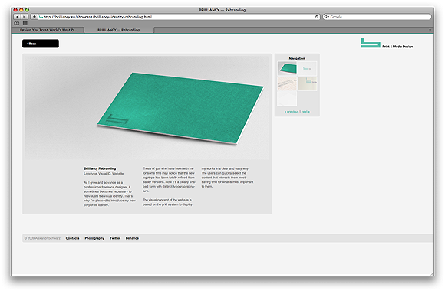
Task: Open the grid sketch thumbnail
Action: (x=287, y=83)
